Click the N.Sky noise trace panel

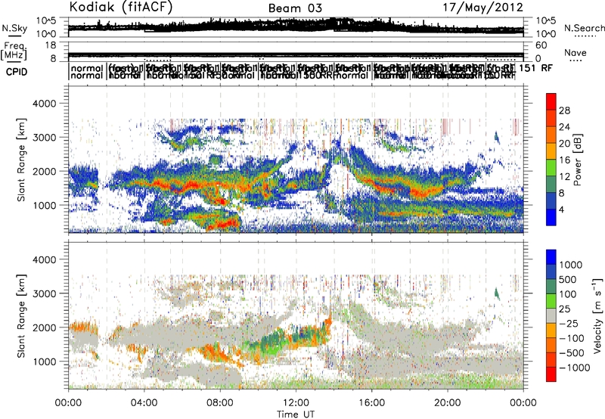296,27
